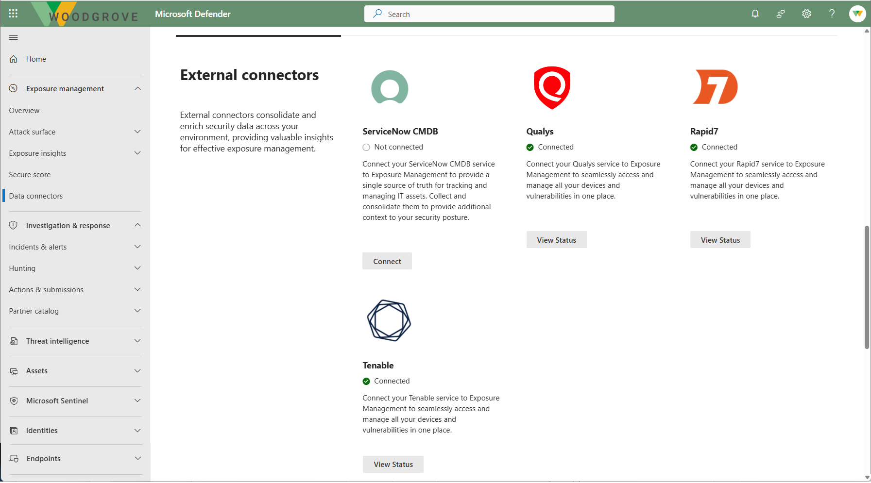Expand the Actions & submissions submenu

click(137, 289)
